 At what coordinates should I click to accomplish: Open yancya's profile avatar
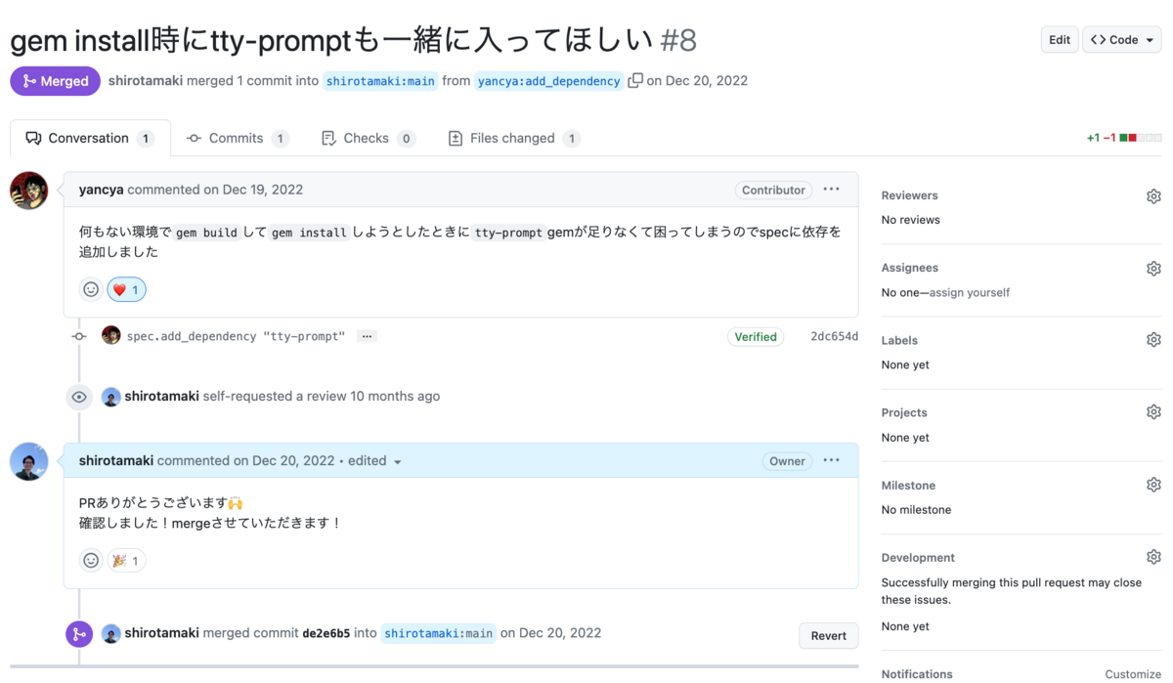click(x=28, y=192)
